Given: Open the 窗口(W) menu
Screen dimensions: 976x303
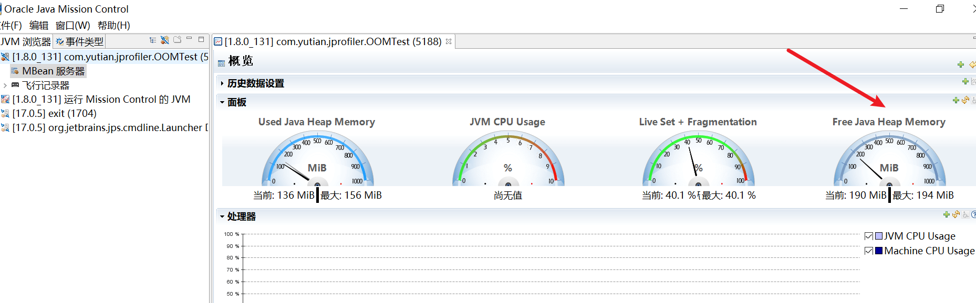Looking at the screenshot, I should click(72, 25).
